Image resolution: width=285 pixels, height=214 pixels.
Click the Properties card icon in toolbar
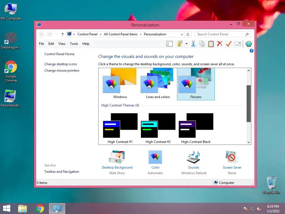pyautogui.click(x=238, y=44)
